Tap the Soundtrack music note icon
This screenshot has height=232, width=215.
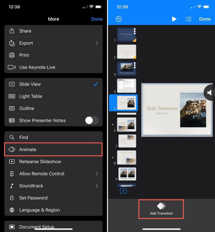[12, 186]
